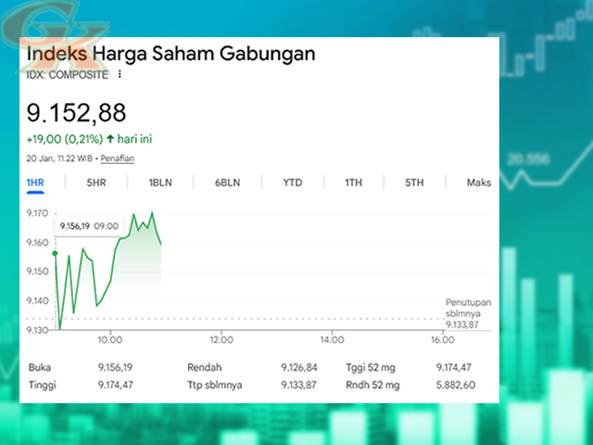Click the green up arrow beside hari ini
This screenshot has height=445, width=593.
point(111,138)
